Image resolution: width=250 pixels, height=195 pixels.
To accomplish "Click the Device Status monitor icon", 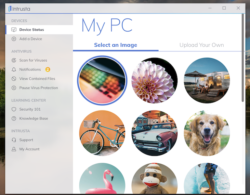I will (14, 30).
